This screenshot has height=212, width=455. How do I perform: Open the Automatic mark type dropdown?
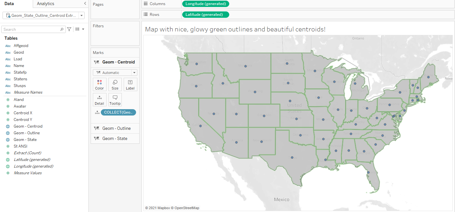[115, 73]
